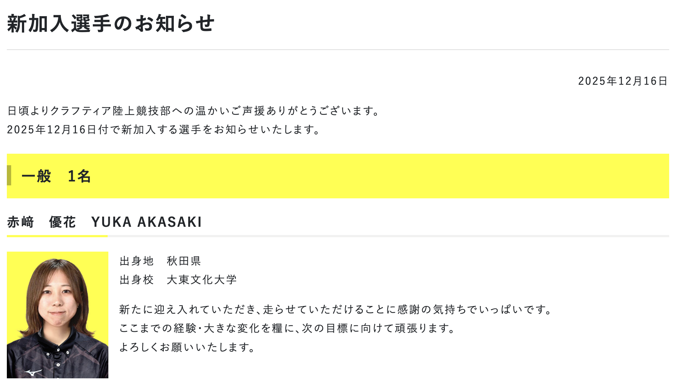Screen dimensions: 676x383
Task: Click the athlete name 赤﨑 優花
Action: click(x=41, y=222)
